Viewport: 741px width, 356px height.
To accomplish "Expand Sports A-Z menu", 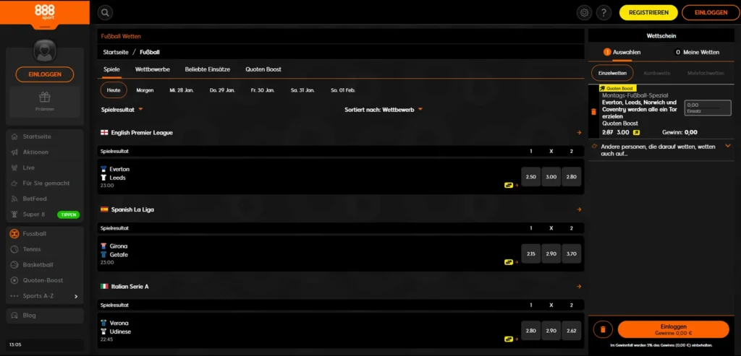I will click(x=44, y=296).
